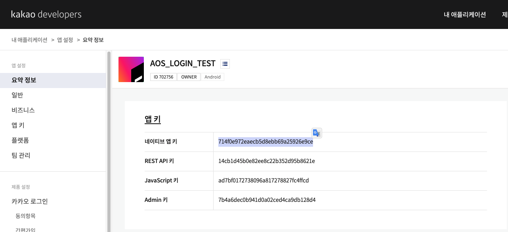Click the sidebar vertical scrollbar
The height and width of the screenshot is (232, 508).
(109, 141)
